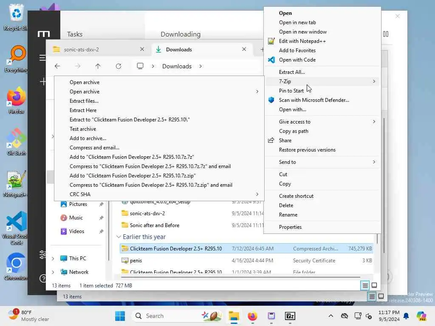Screen dimensions: 435x326
Task: Choose Create shortcut option
Action: coord(322,196)
